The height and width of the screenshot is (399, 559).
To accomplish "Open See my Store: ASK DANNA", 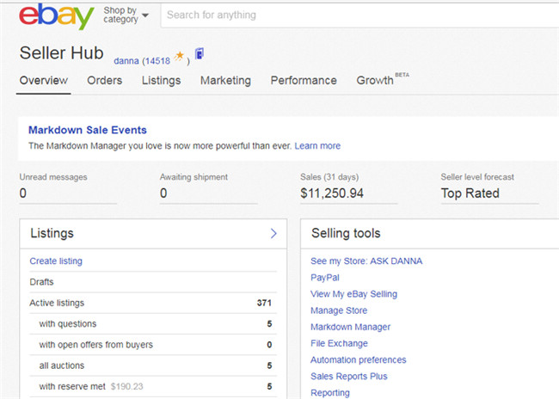I will (366, 261).
